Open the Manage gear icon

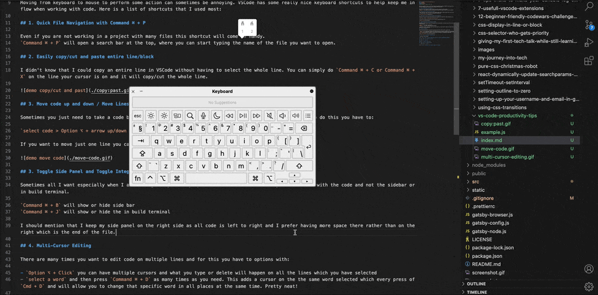click(x=589, y=286)
